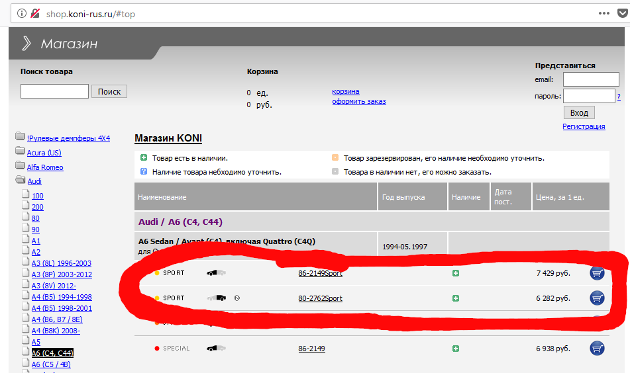Screen dimensions: 630x373
Task: Open the Alfa Romeo category
Action: [45, 167]
